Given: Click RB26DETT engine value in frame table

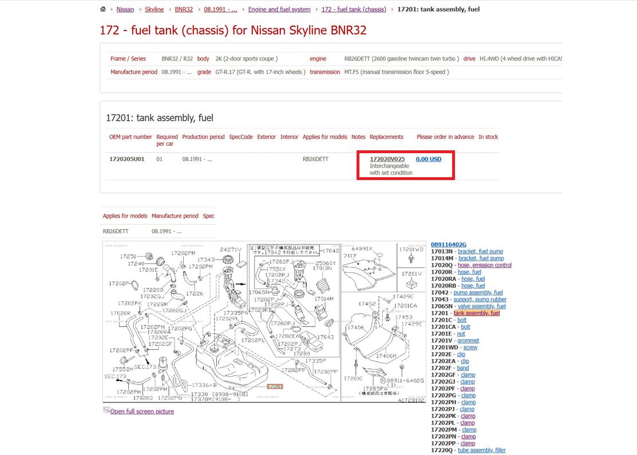Looking at the screenshot, I should point(401,58).
